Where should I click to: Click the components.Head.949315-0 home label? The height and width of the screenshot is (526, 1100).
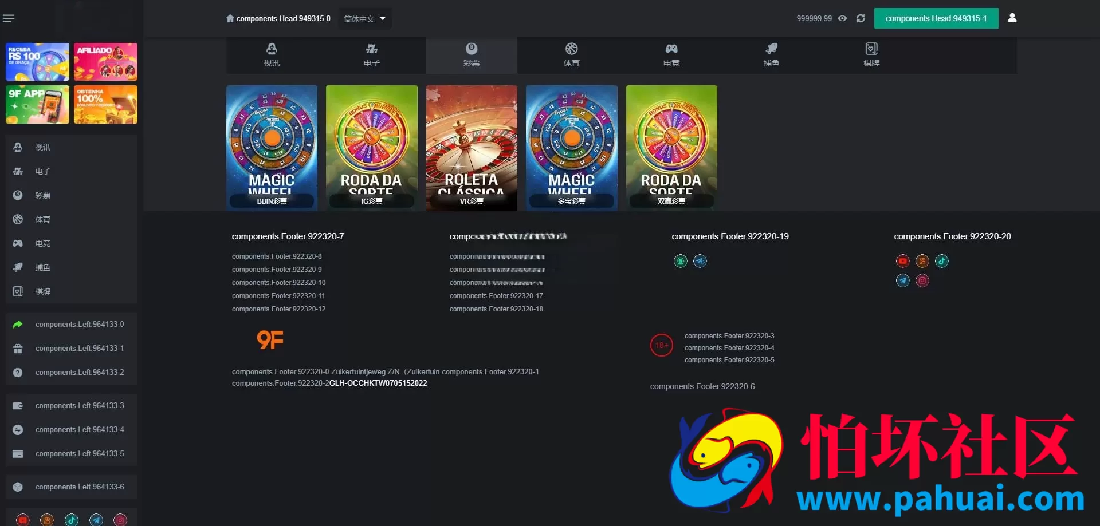pos(284,19)
